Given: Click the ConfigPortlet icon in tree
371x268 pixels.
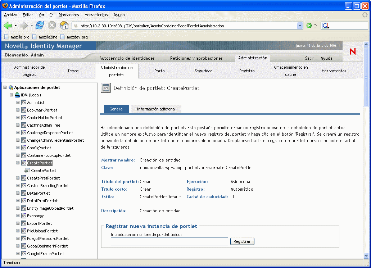Looking at the screenshot, I should click(24, 148).
